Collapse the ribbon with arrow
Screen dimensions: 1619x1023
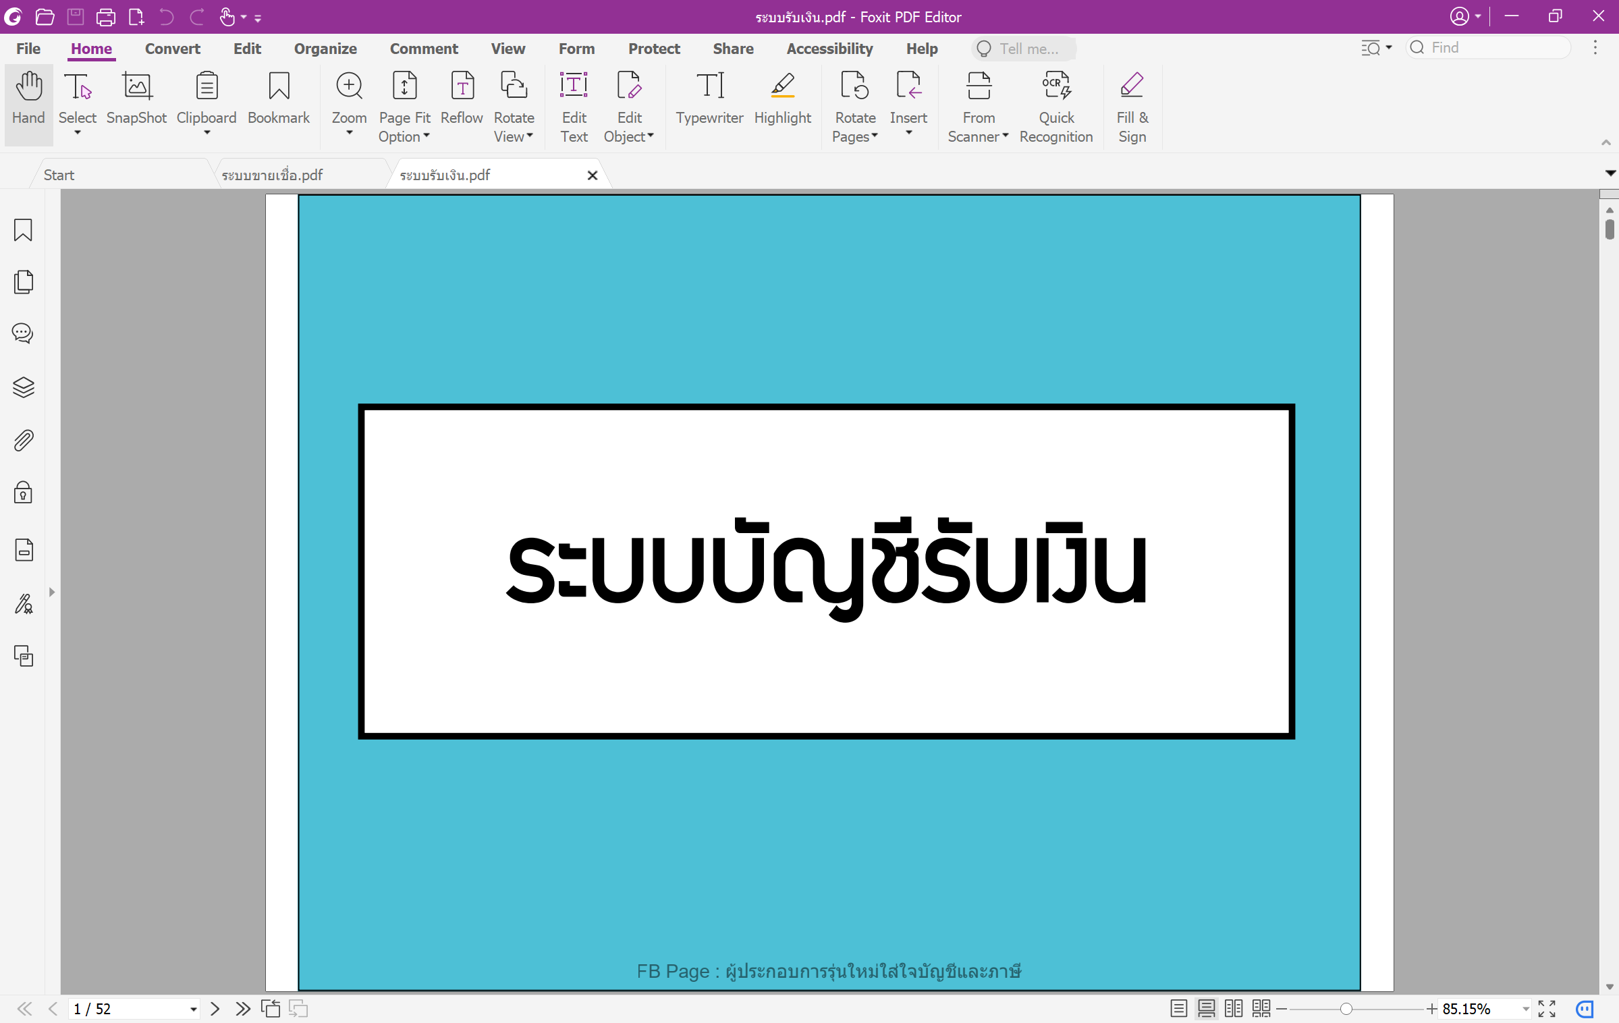1606,142
